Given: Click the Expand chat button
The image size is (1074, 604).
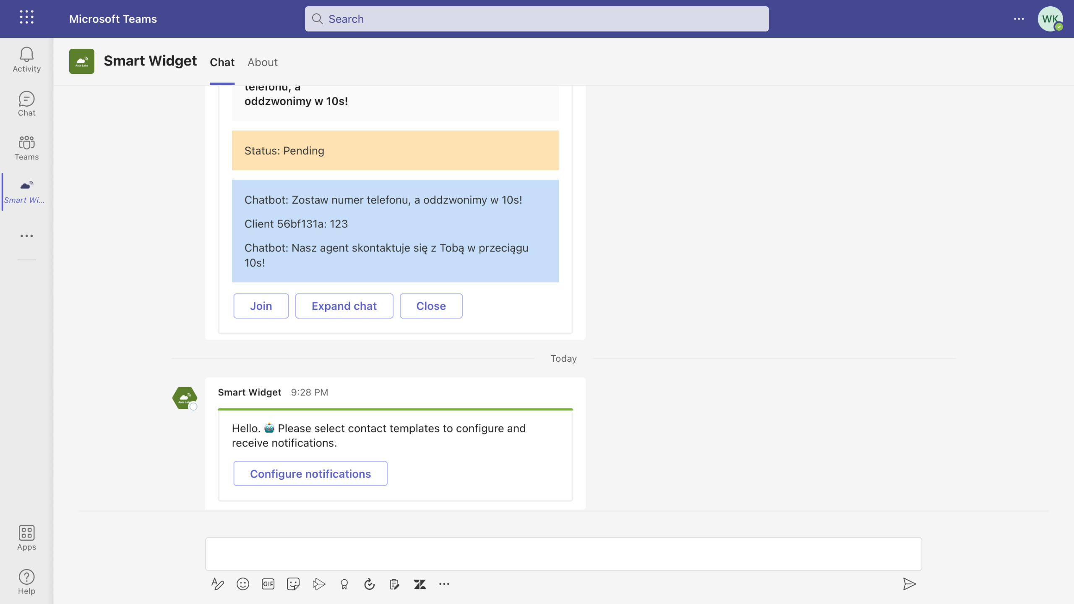Looking at the screenshot, I should (x=344, y=306).
